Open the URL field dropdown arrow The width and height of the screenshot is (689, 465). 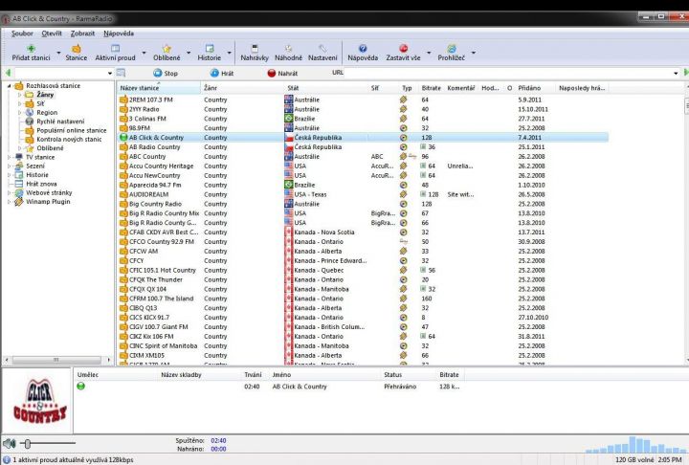(x=676, y=73)
